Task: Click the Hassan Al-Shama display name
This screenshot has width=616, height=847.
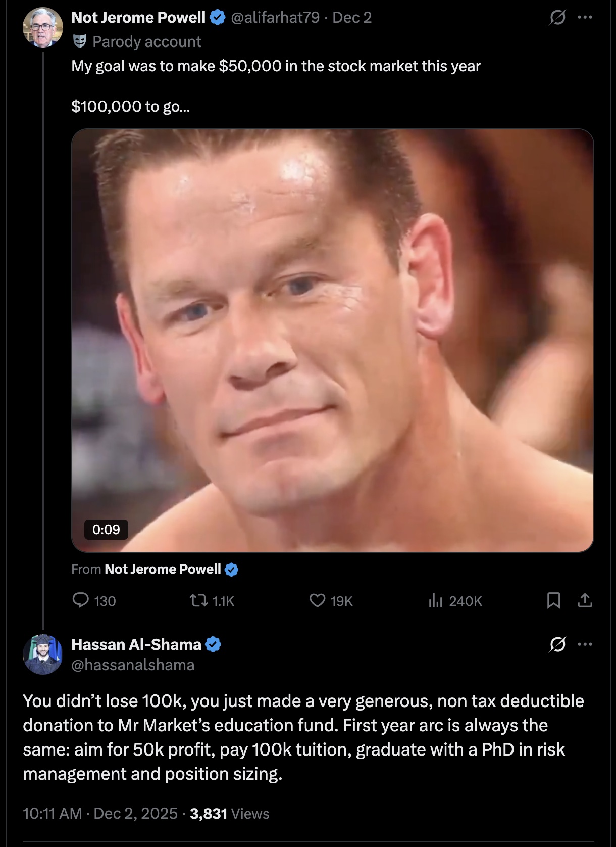Action: coord(136,644)
